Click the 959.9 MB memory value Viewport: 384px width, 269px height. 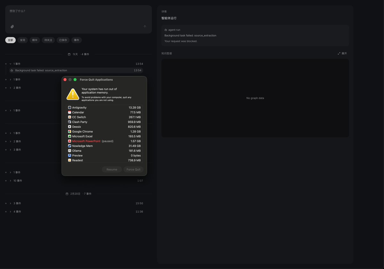(x=134, y=122)
